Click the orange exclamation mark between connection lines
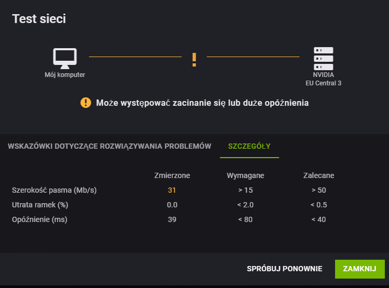 194,60
